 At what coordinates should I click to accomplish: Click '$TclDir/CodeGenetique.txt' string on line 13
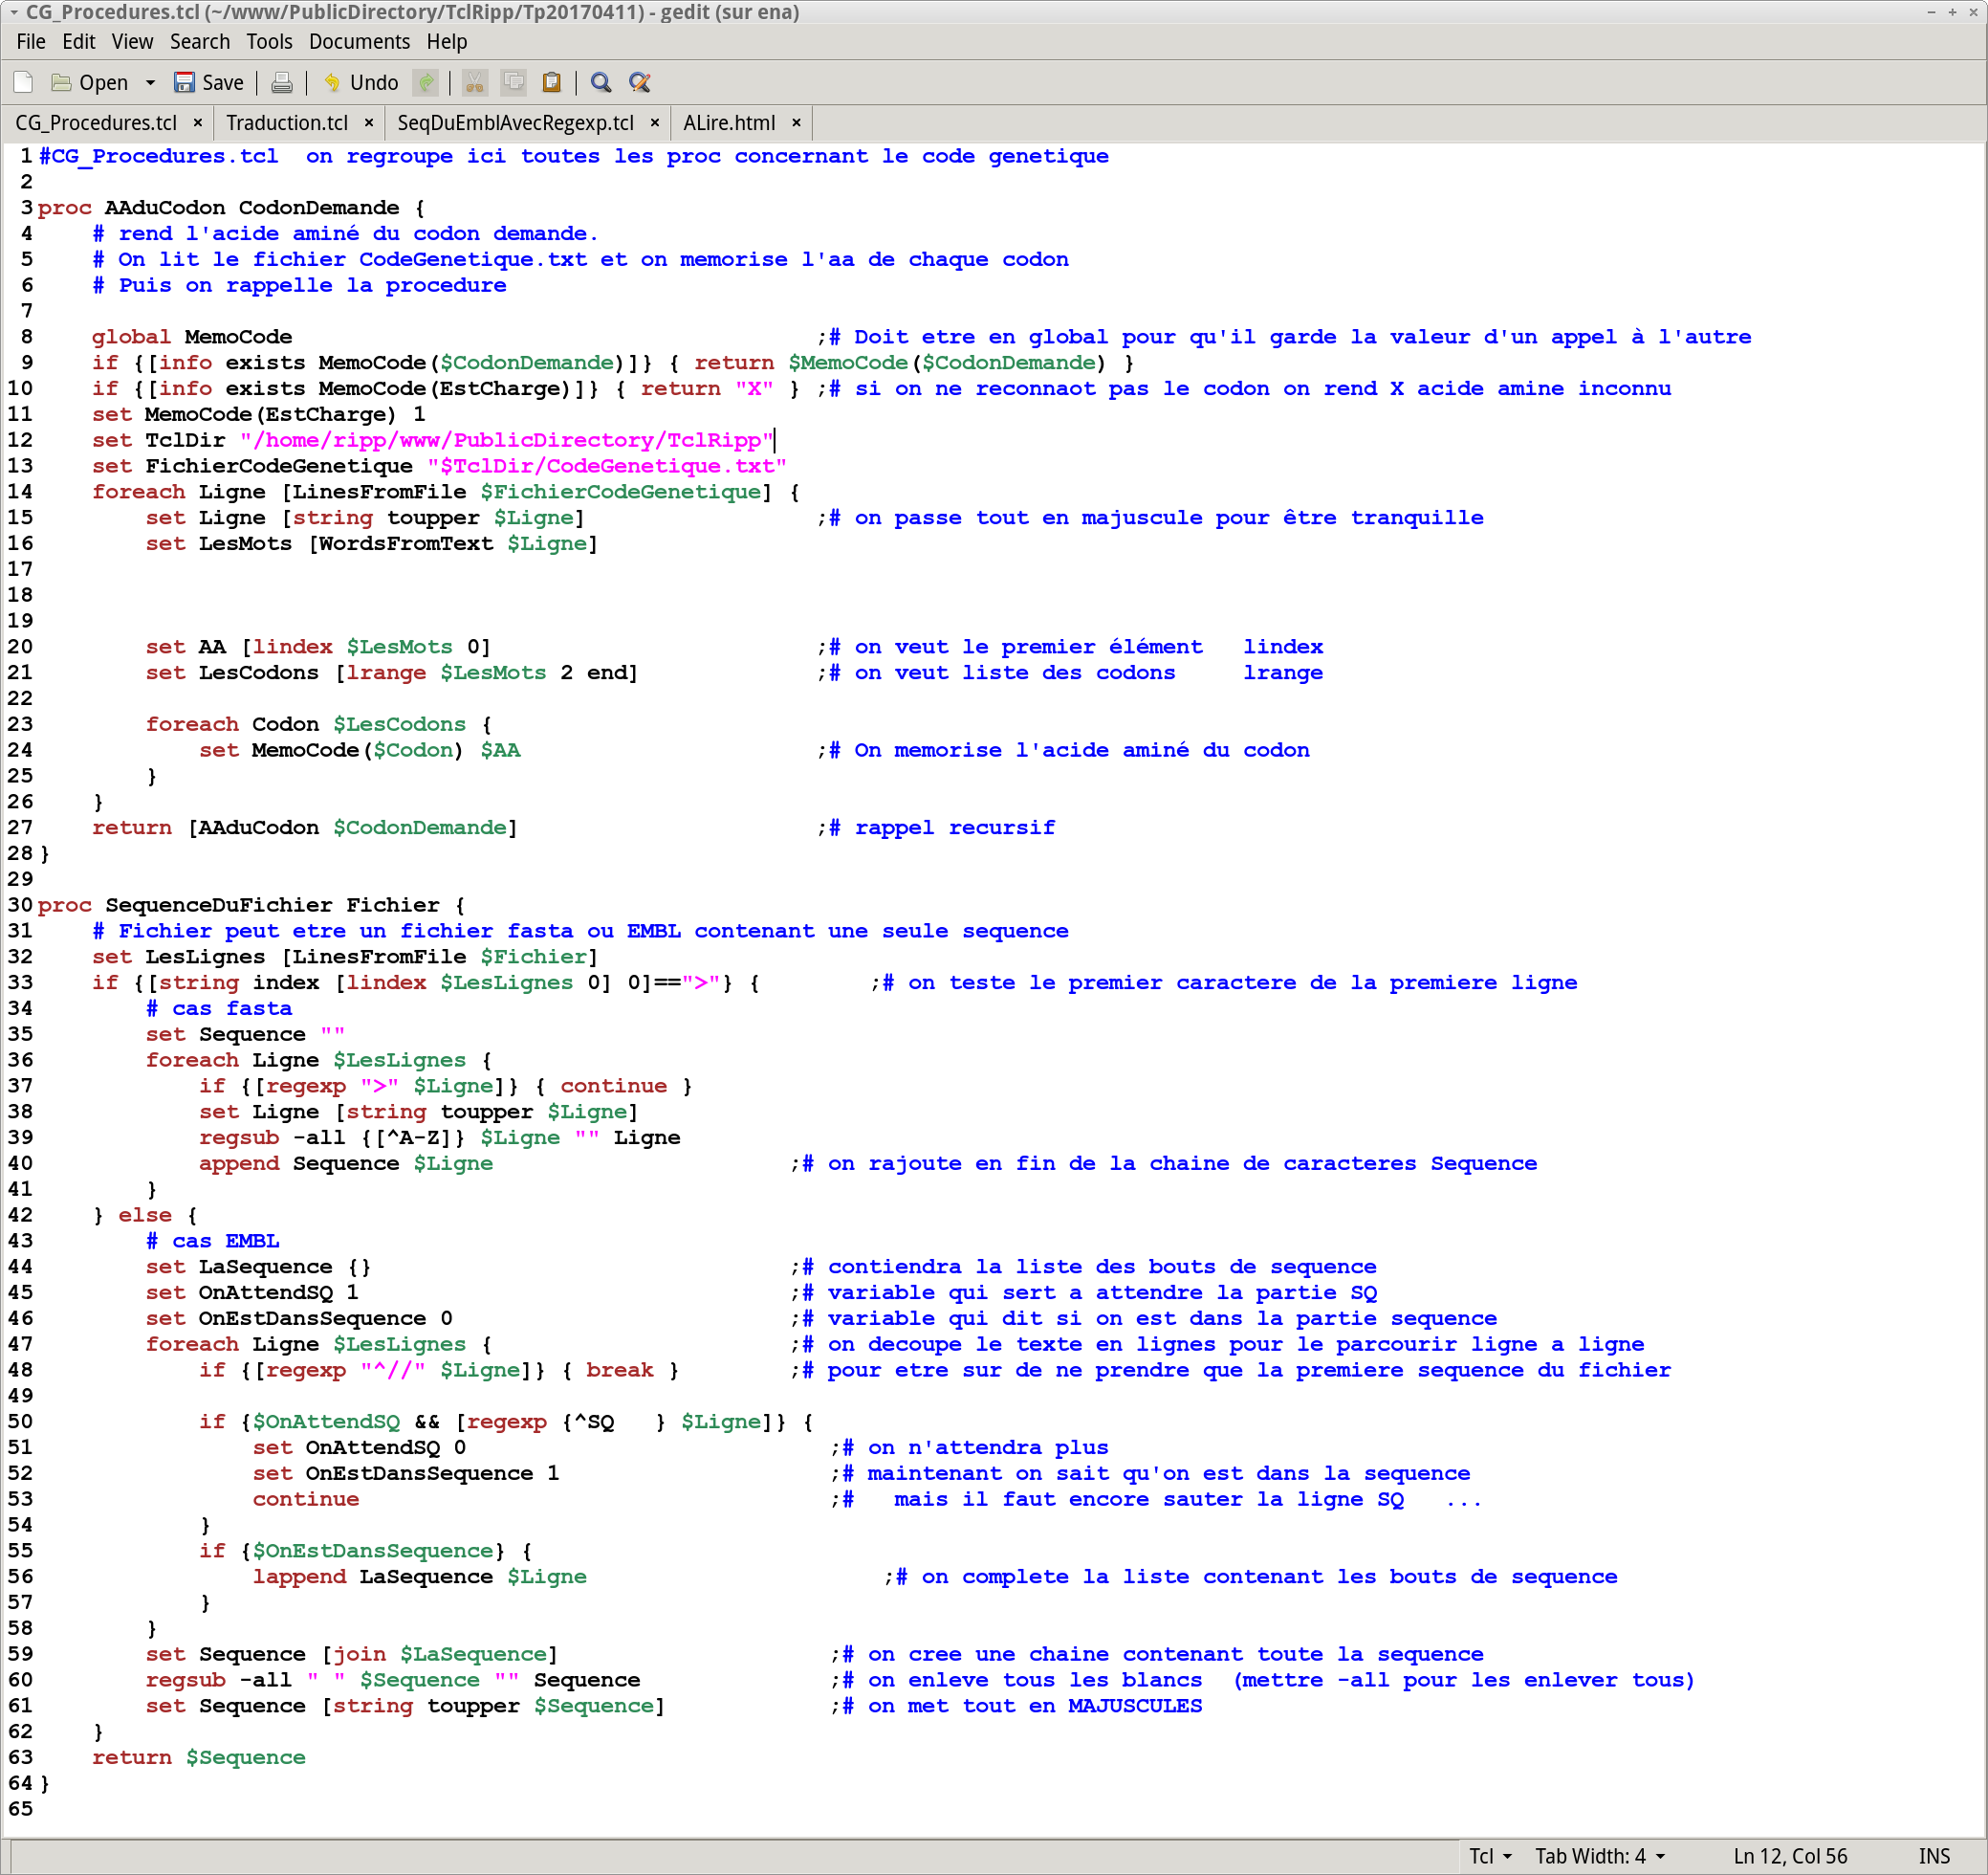pyautogui.click(x=607, y=466)
